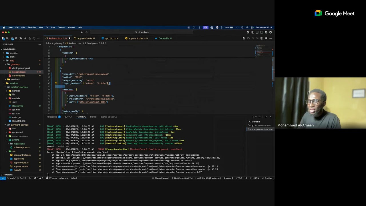Click the code action lightbulb on line 42
Image resolution: width=366 pixels, height=206 pixels.
point(56,83)
